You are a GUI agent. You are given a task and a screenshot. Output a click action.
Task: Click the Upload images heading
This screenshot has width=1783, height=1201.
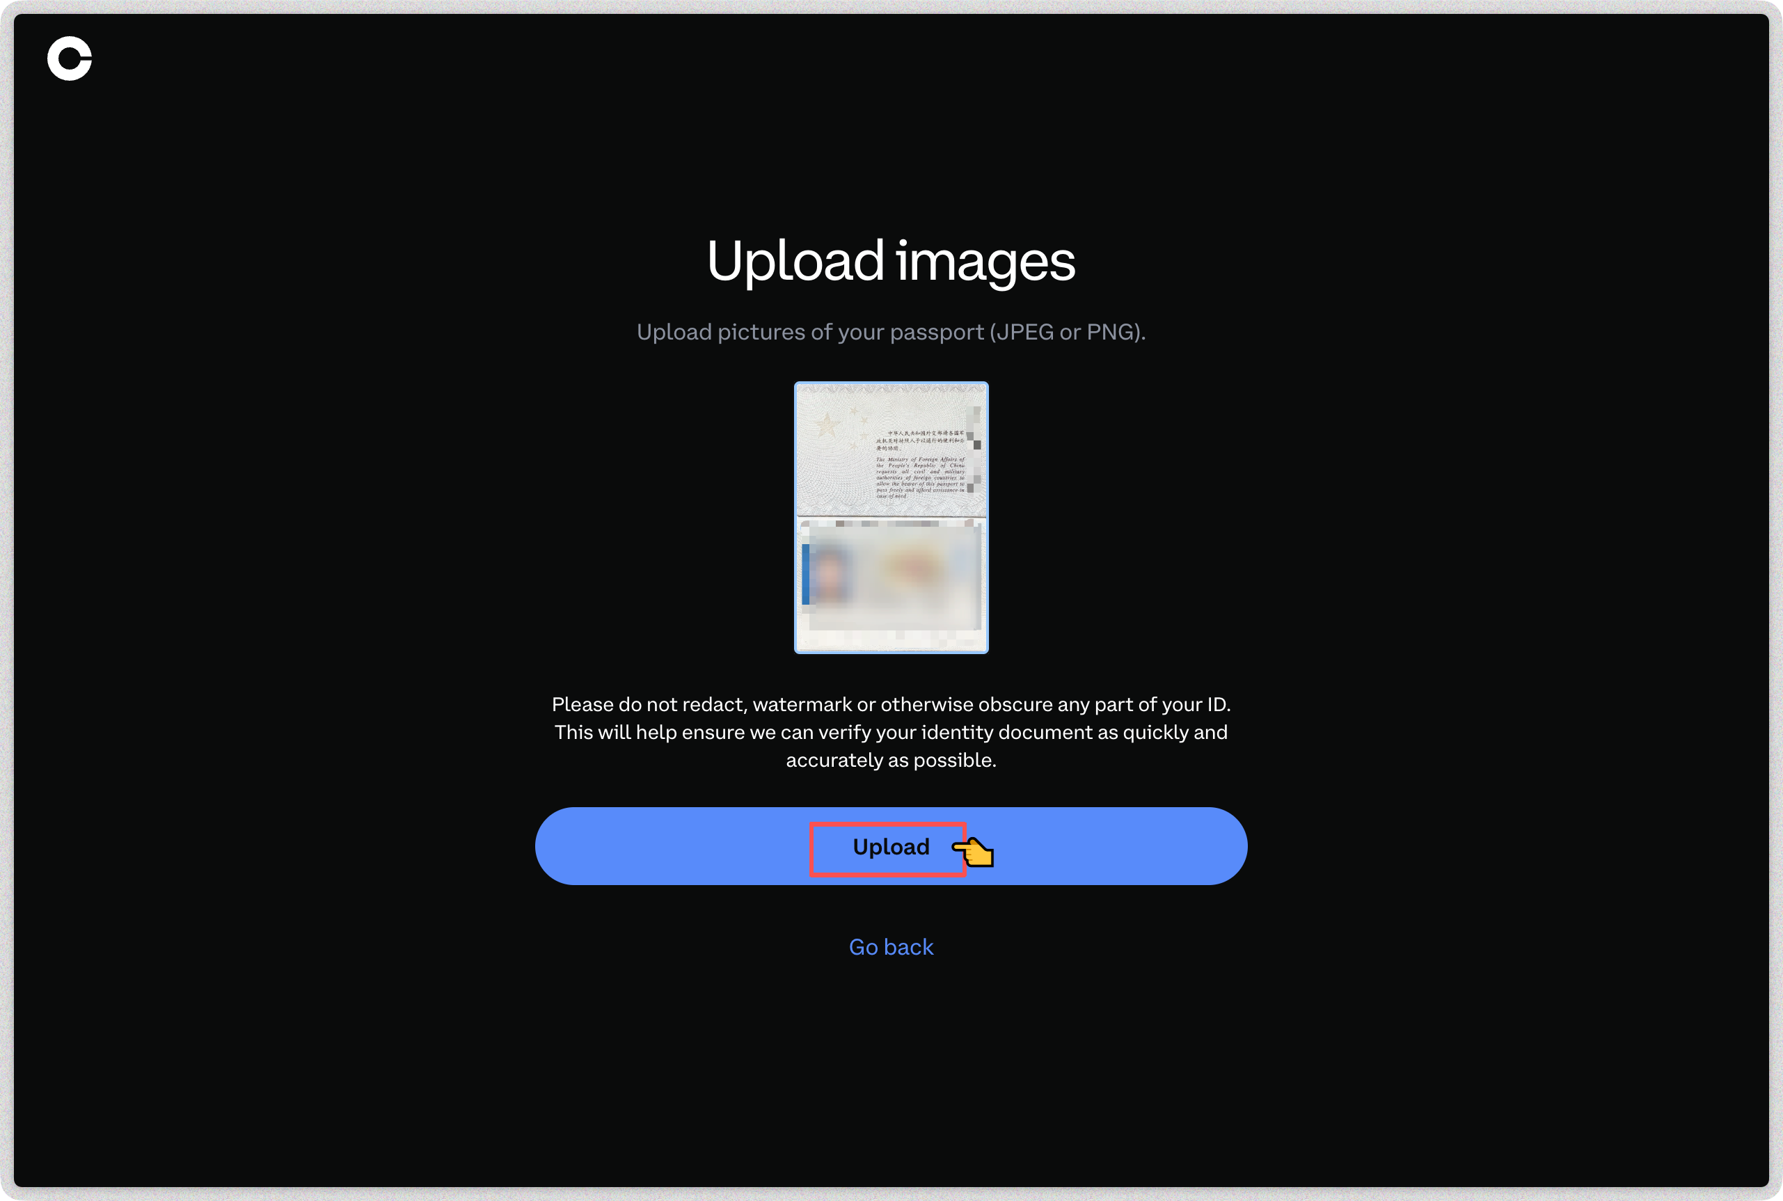pos(891,261)
